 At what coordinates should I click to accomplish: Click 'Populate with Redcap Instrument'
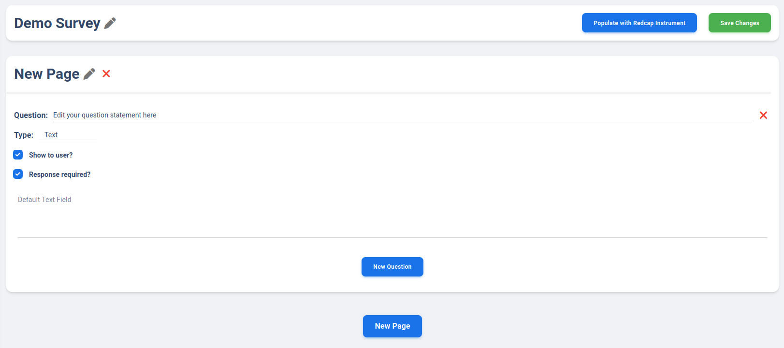pos(639,23)
